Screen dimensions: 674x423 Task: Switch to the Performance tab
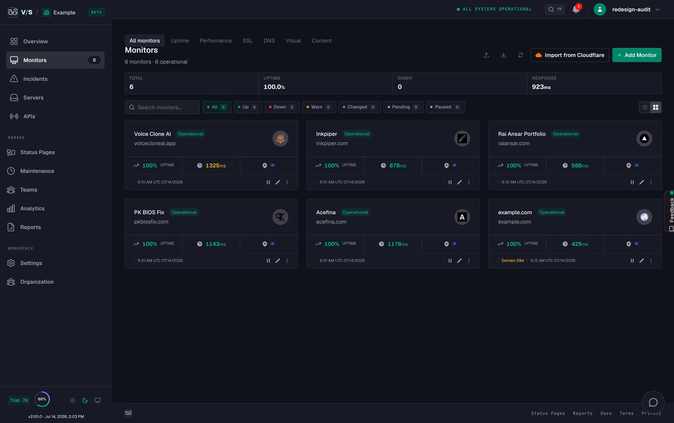click(x=216, y=41)
